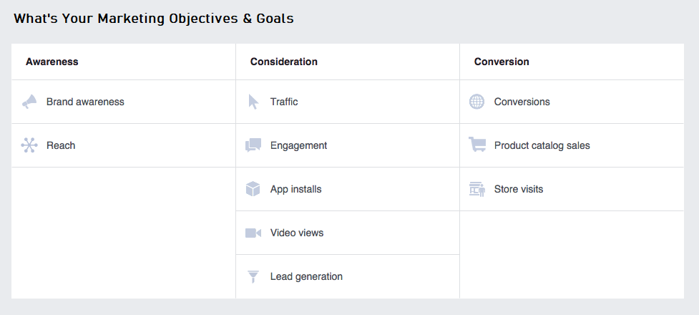Click the Traffic cursor arrow icon
699x315 pixels.
253,102
